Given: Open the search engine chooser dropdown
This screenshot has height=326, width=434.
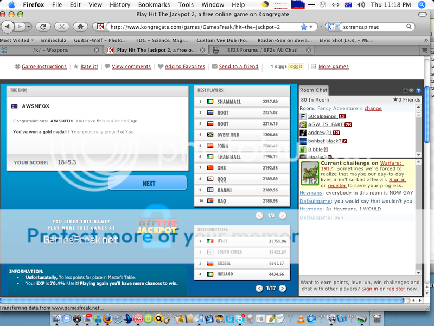Looking at the screenshot, I should click(x=333, y=27).
